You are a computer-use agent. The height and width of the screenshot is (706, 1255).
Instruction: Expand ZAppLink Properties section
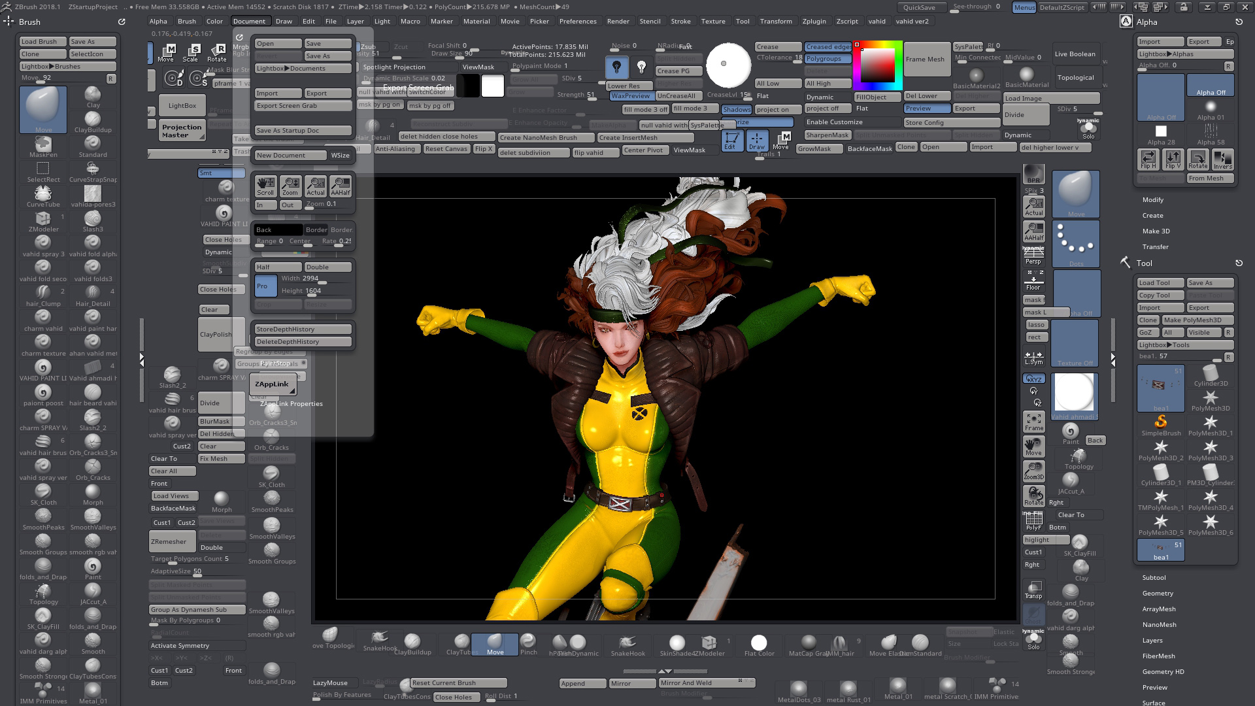pyautogui.click(x=292, y=404)
